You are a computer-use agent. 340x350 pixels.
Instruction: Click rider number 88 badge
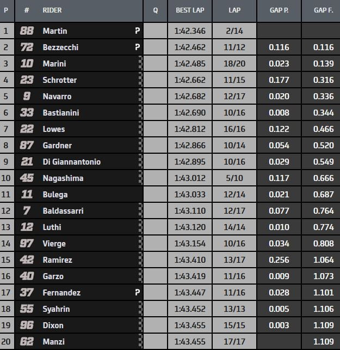point(27,31)
